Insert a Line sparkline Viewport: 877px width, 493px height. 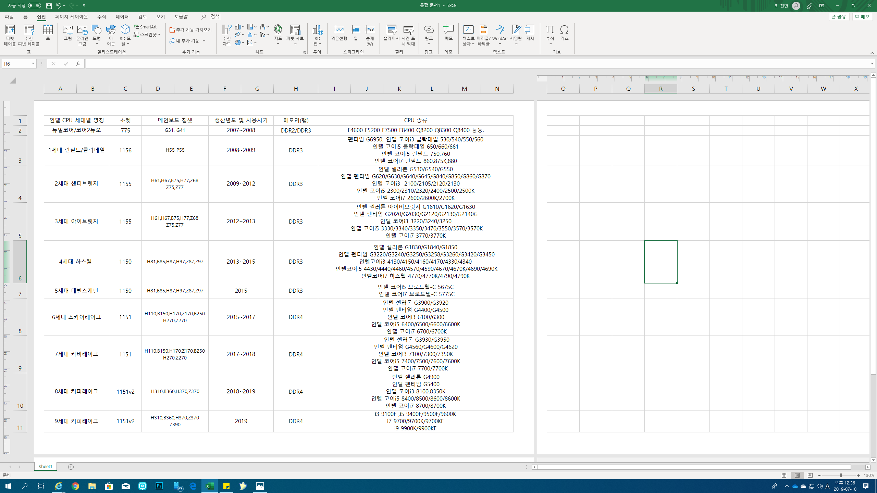(339, 33)
